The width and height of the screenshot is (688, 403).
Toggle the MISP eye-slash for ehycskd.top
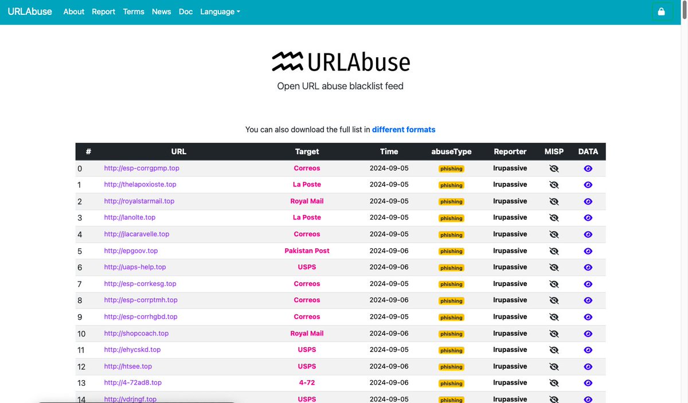[x=553, y=350]
